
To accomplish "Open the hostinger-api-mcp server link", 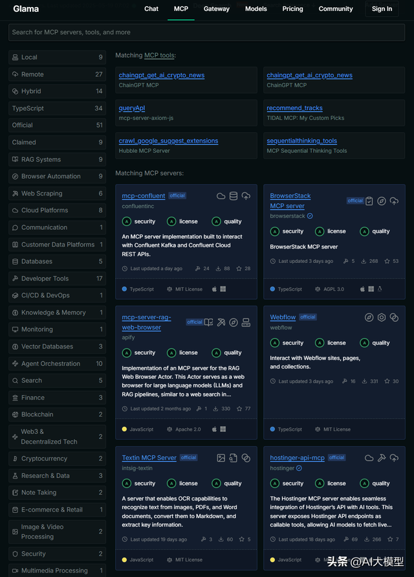I will coord(297,458).
